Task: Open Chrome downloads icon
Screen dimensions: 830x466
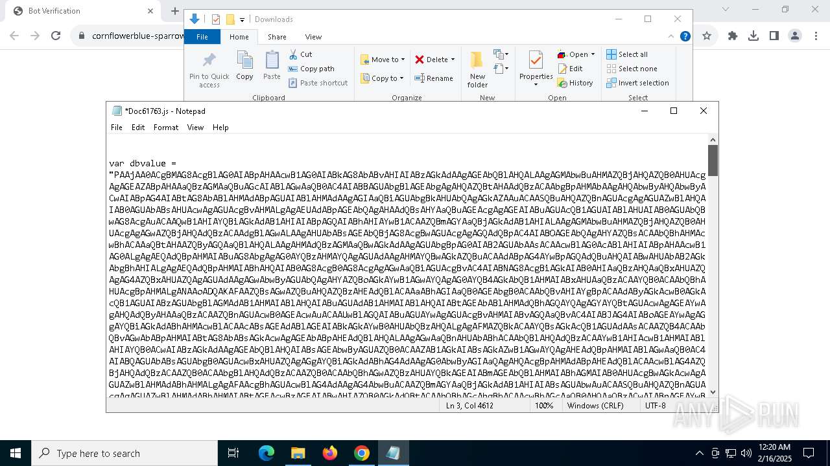Action: click(x=753, y=36)
